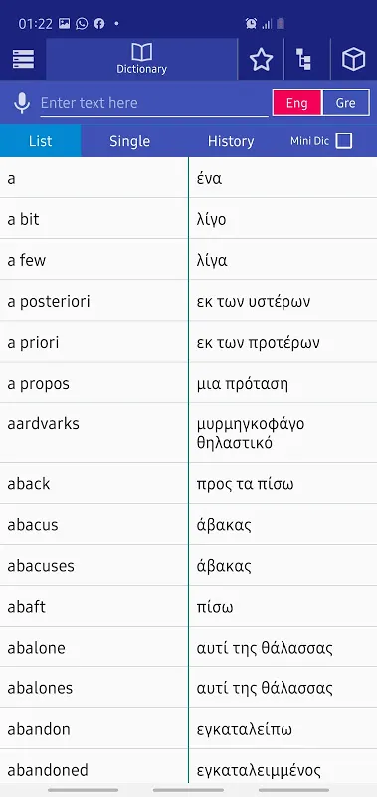Open favorites star icon
The height and width of the screenshot is (797, 377).
(261, 60)
